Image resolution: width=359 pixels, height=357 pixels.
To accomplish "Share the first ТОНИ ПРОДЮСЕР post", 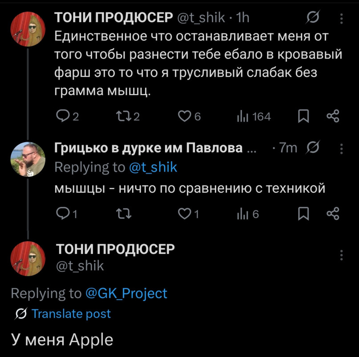I will (333, 116).
